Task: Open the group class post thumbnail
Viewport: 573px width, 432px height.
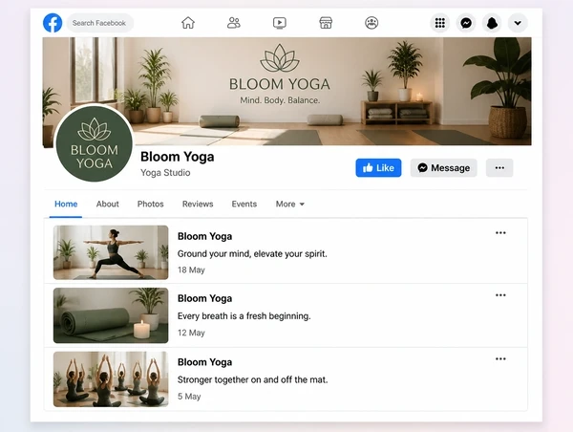Action: click(x=111, y=379)
